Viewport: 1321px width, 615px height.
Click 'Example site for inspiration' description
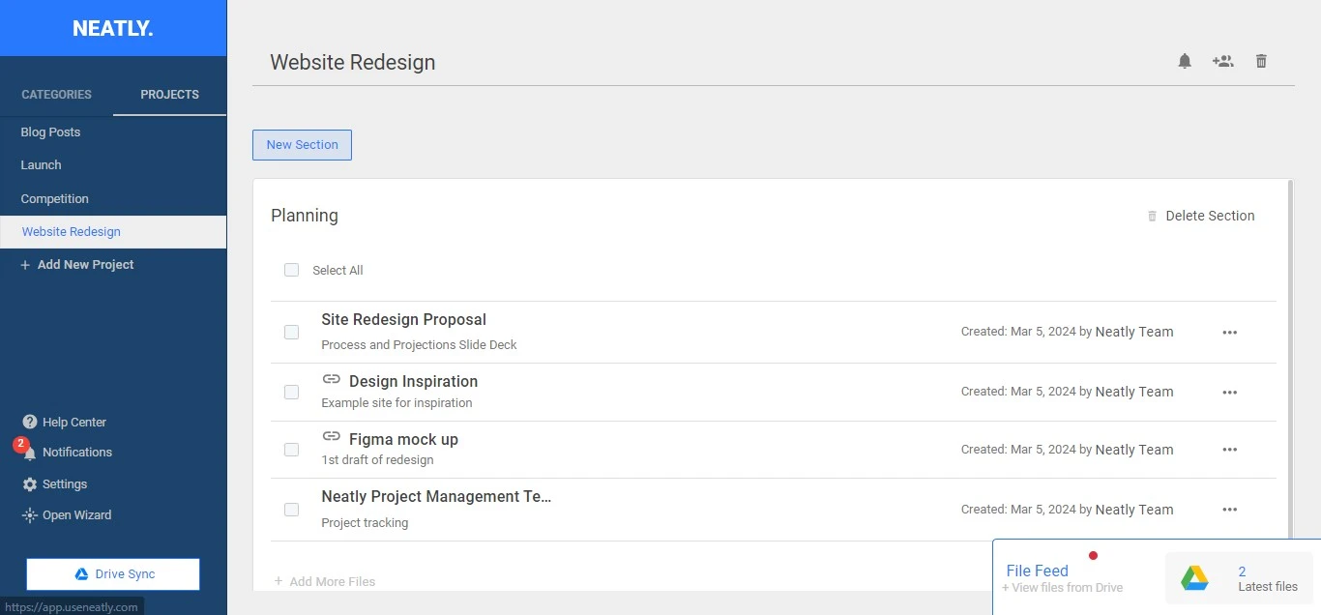(397, 403)
